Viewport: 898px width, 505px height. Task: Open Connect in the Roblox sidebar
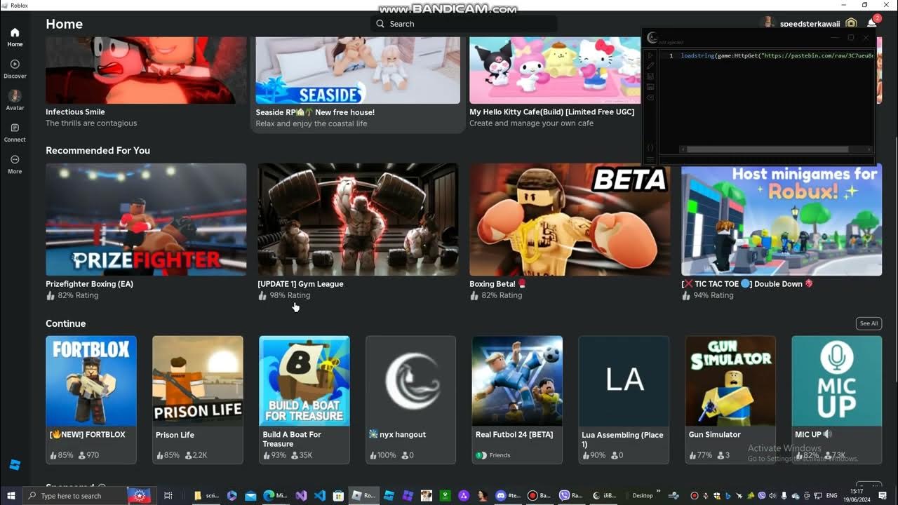point(15,133)
